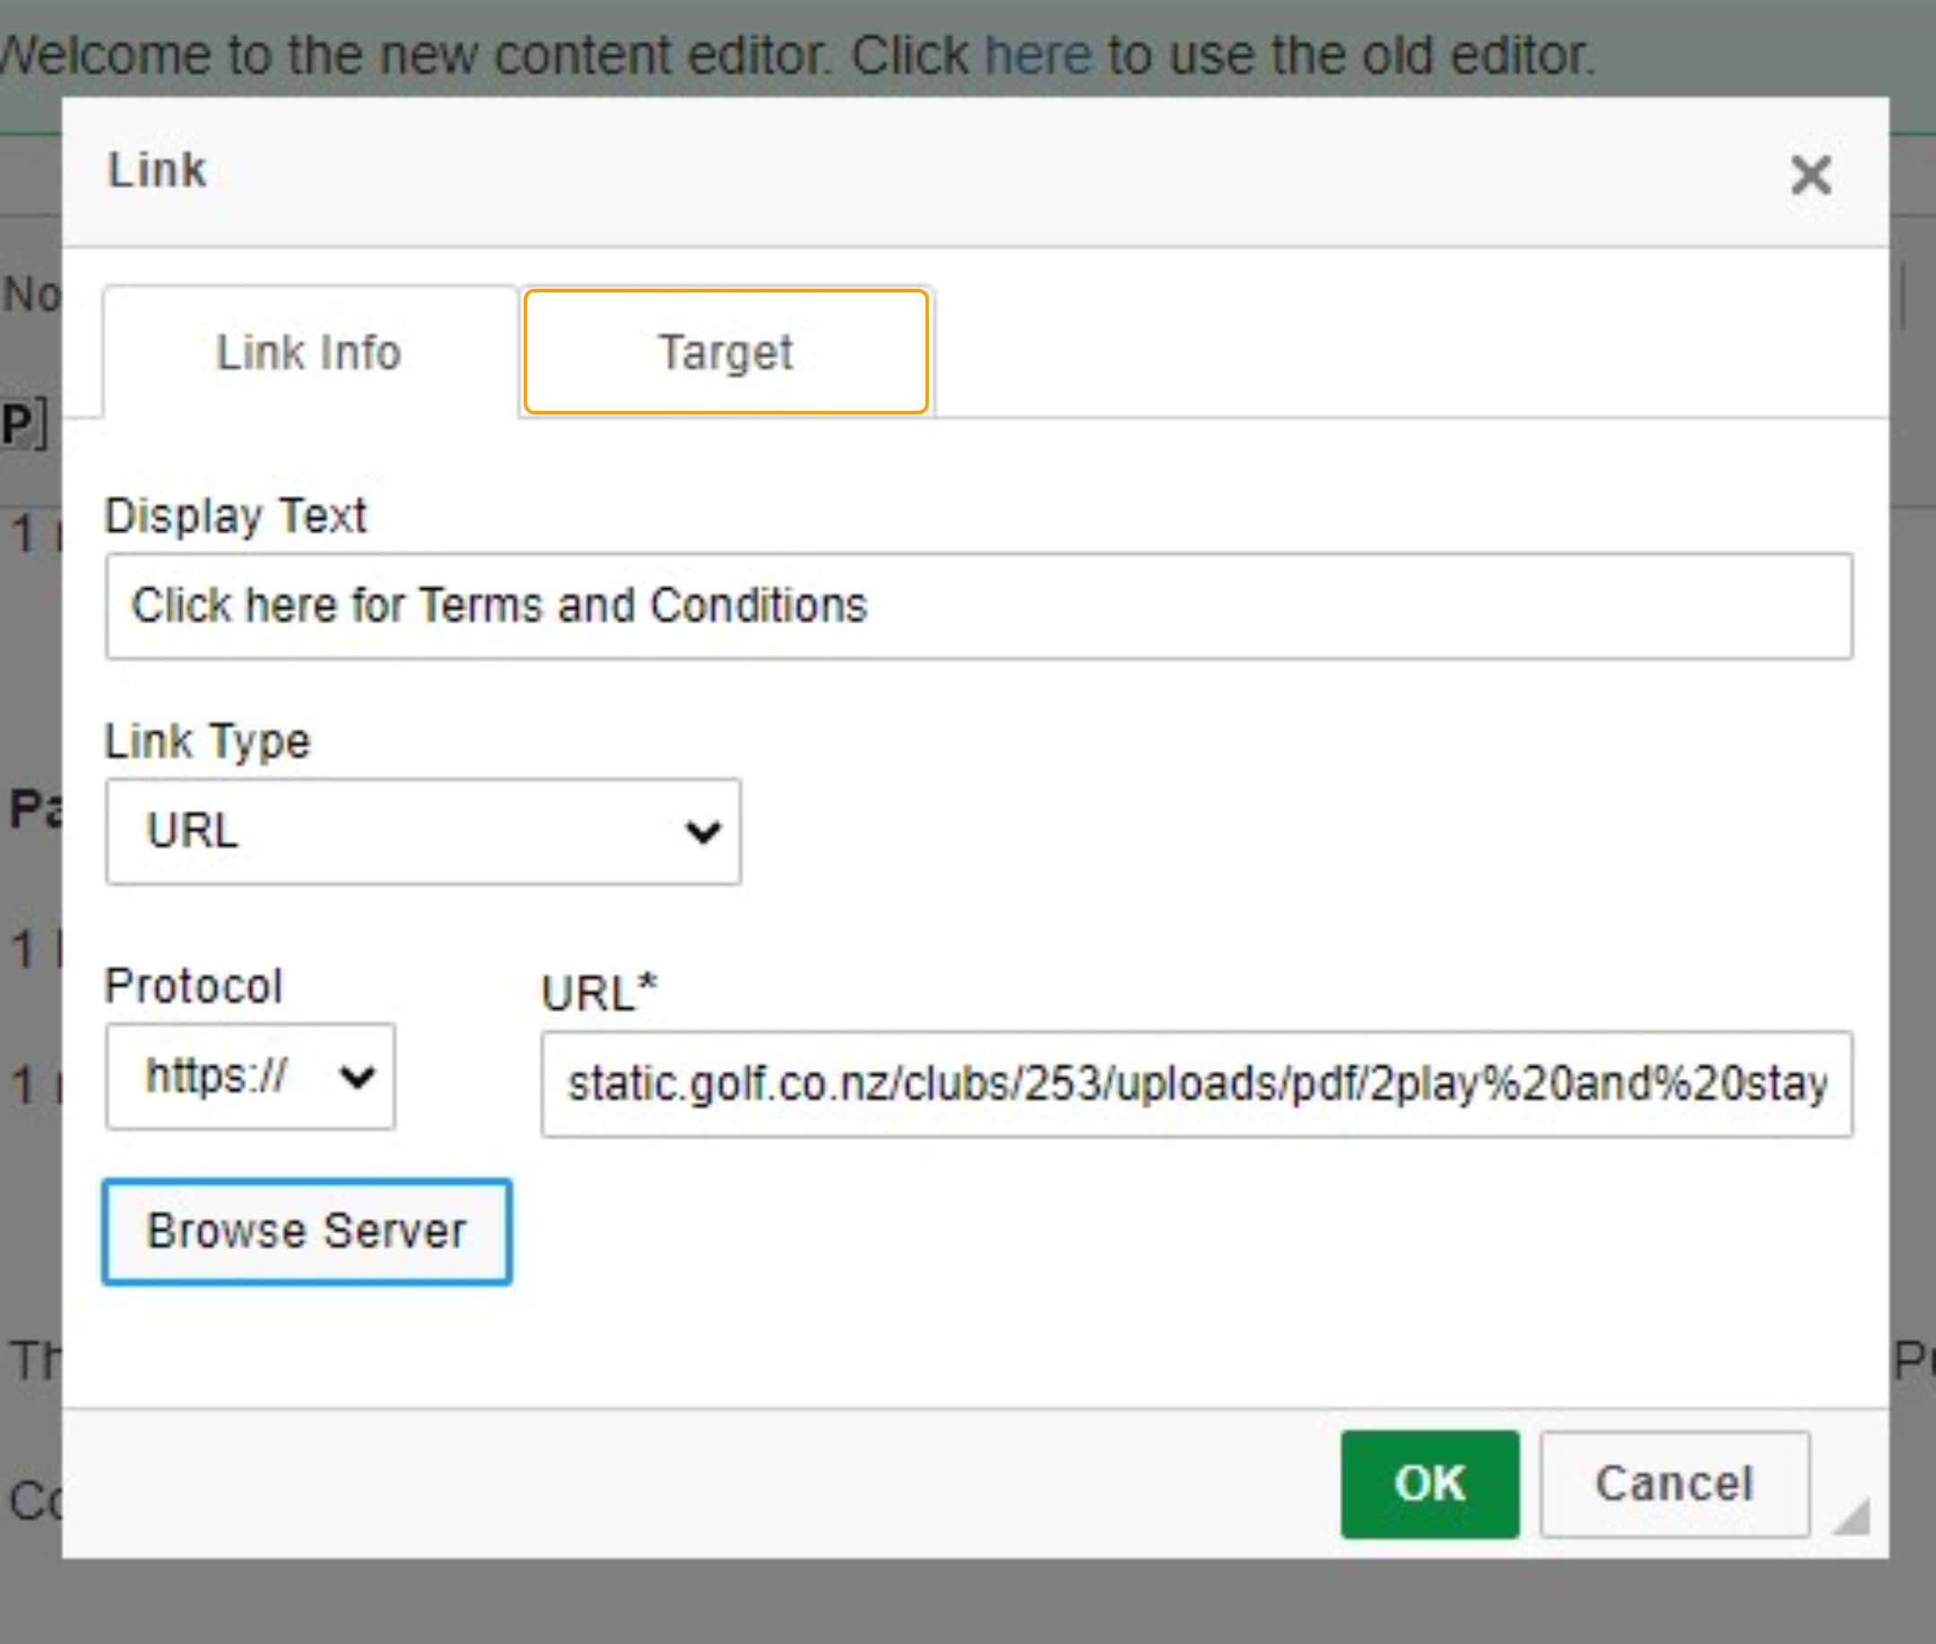This screenshot has height=1644, width=1936.
Task: Focus the URL input containing static.golf.co.nz
Action: coord(1196,1083)
